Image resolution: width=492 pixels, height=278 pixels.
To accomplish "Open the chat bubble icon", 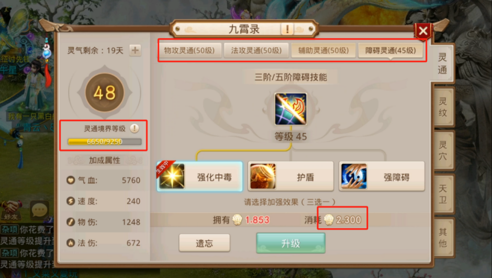I will [x=40, y=211].
